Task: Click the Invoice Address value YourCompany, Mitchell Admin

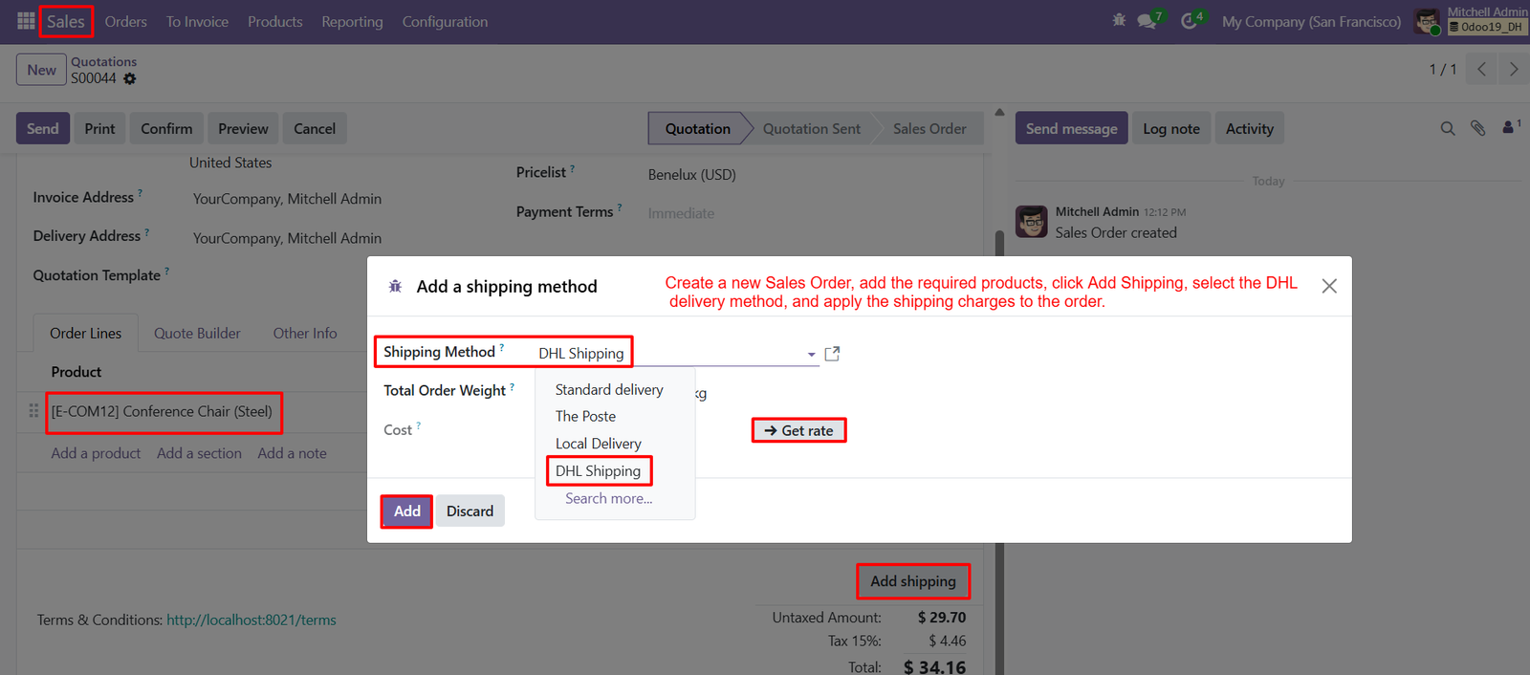Action: pos(287,199)
